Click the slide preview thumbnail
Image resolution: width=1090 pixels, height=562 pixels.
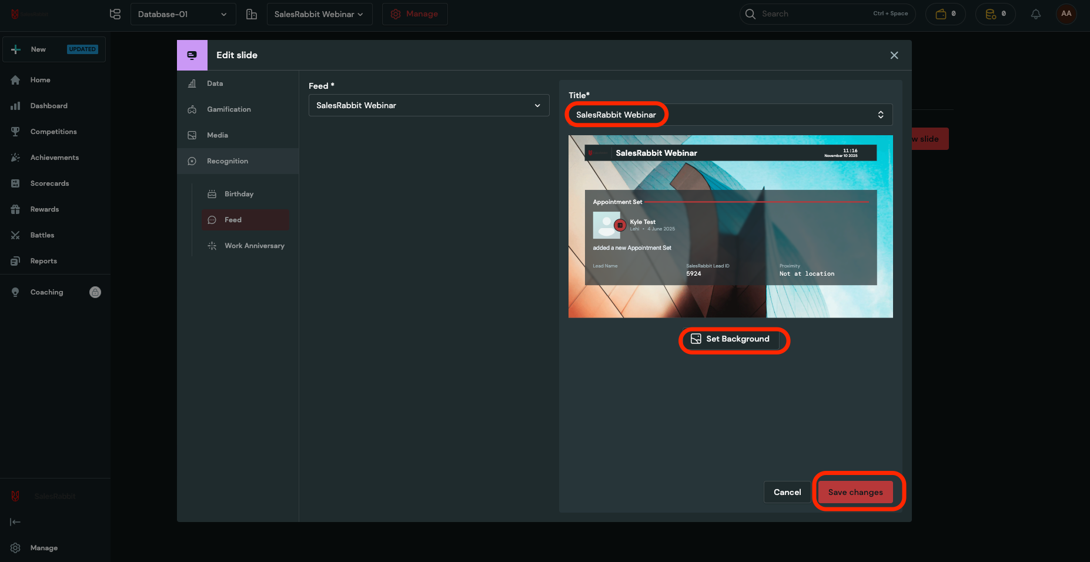[x=730, y=227]
